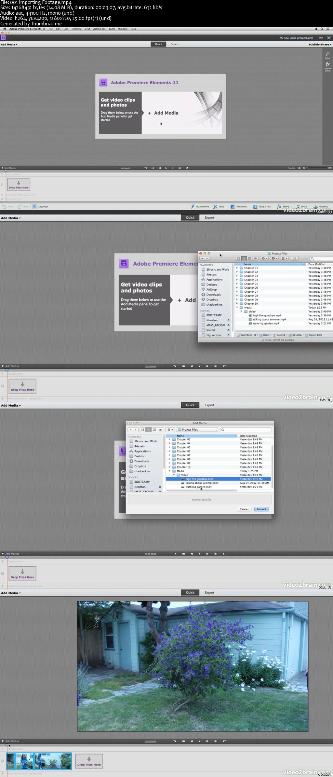Open the Apple menu
333x777 pixels.
coord(5,29)
